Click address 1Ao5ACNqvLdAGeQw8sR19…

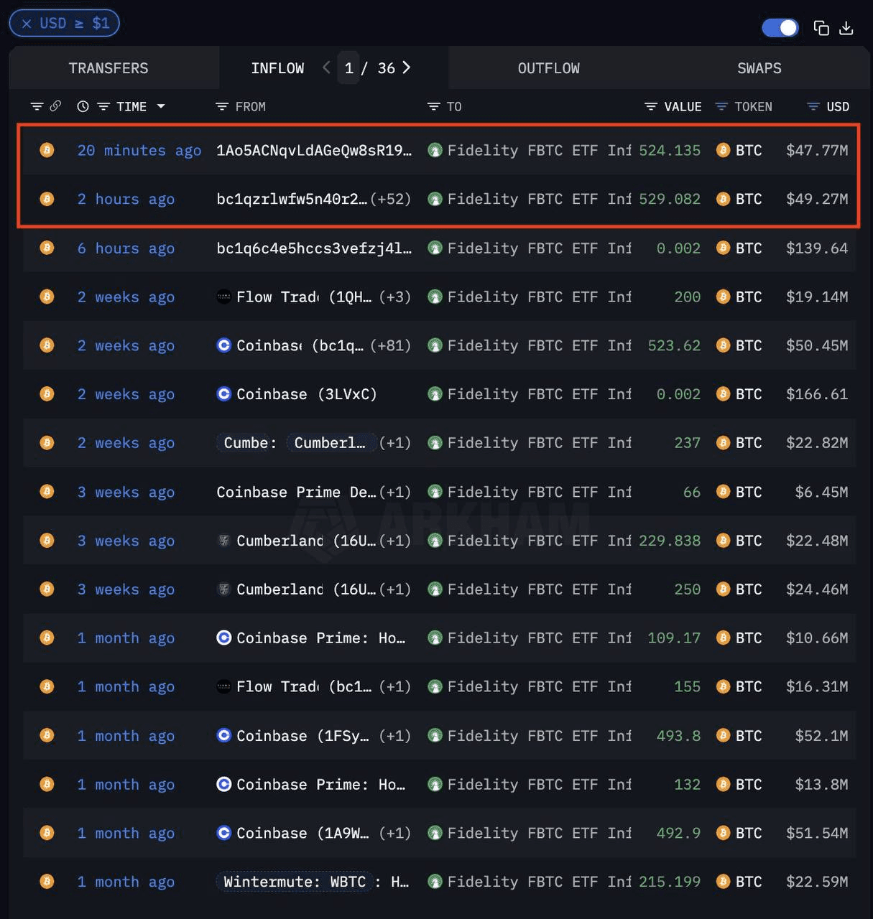pyautogui.click(x=314, y=151)
